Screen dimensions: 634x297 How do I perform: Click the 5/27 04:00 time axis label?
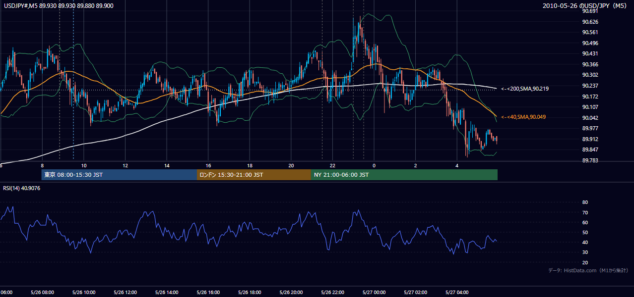456,293
